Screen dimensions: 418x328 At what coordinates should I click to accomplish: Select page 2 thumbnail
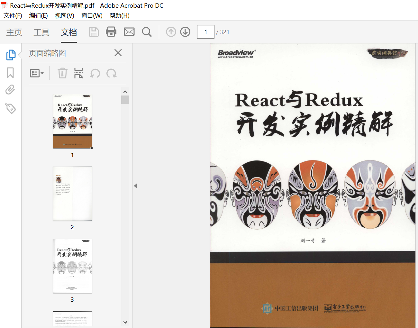pyautogui.click(x=73, y=194)
